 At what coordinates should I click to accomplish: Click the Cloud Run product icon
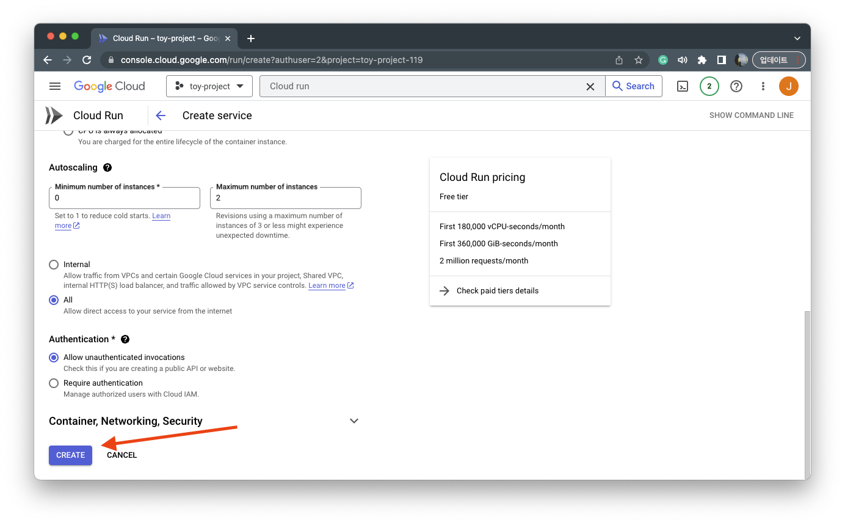(54, 116)
